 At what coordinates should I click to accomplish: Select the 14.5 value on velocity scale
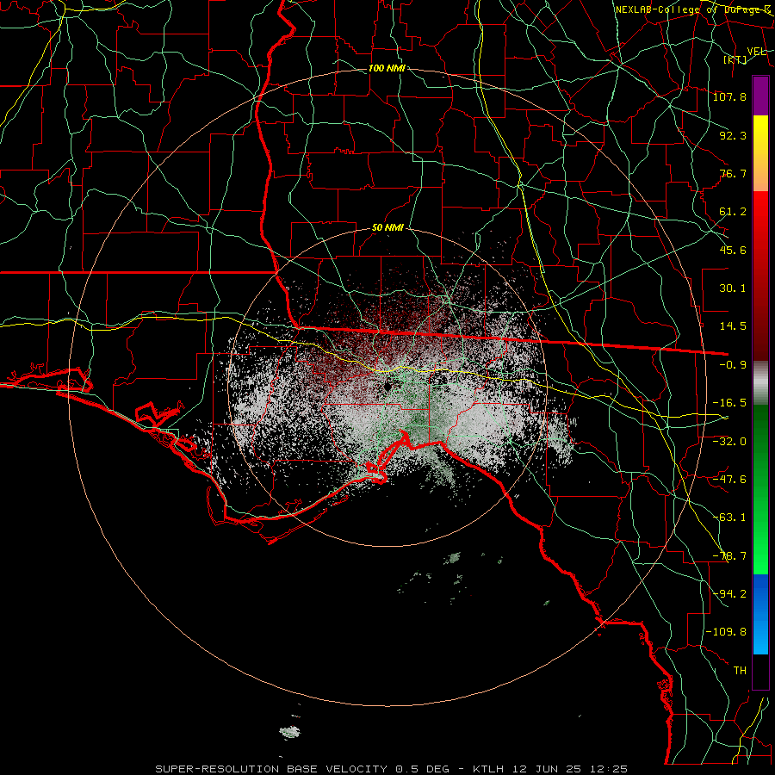click(x=733, y=326)
